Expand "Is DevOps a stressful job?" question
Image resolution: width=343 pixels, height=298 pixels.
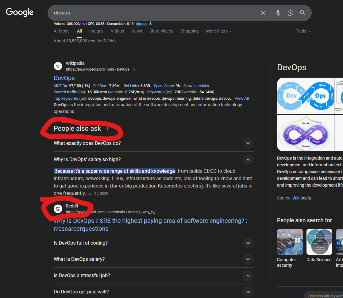pos(248,276)
